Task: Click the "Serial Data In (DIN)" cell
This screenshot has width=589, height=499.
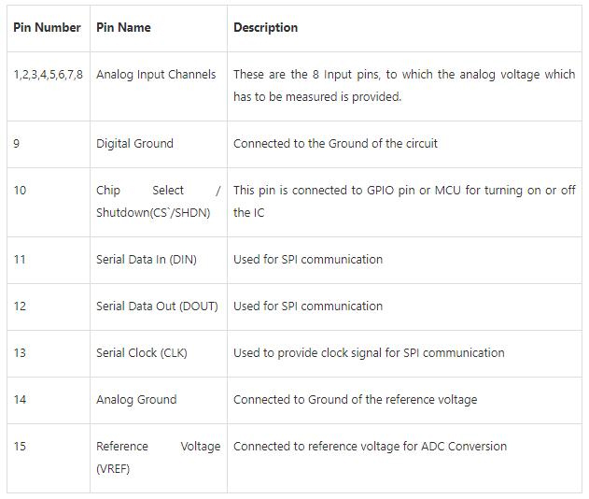Action: tap(146, 259)
